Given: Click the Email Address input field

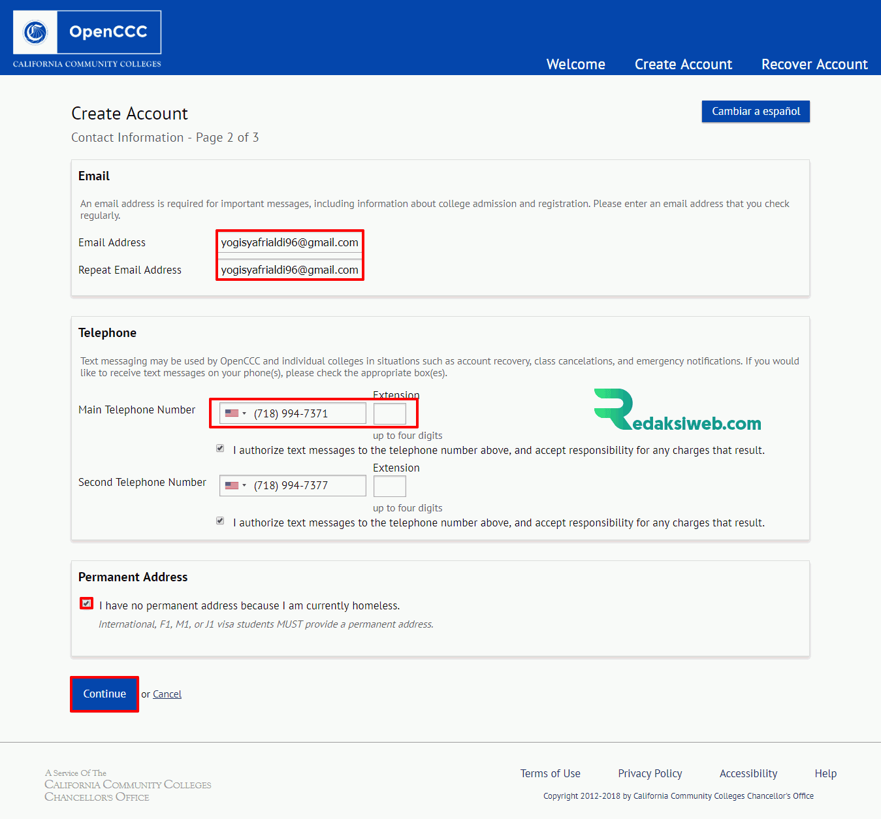Looking at the screenshot, I should tap(289, 242).
